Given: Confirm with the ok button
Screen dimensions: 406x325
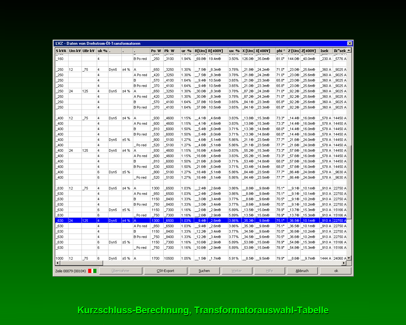Looking at the screenshot, I should [336, 271].
